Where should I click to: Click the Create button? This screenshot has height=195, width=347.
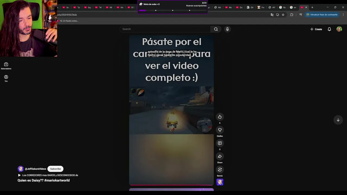pos(316,29)
